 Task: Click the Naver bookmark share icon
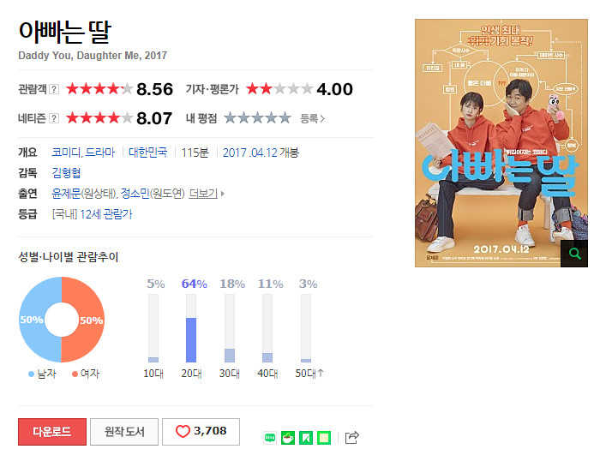(x=306, y=438)
